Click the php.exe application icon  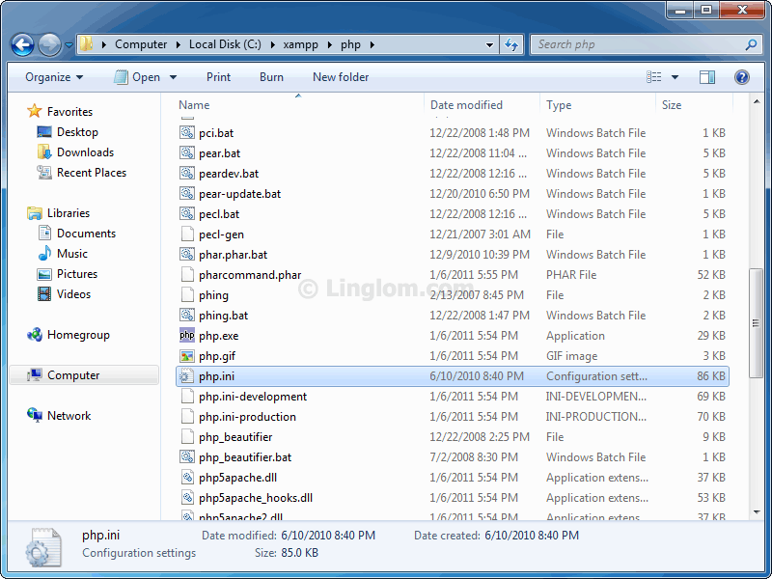[x=187, y=335]
